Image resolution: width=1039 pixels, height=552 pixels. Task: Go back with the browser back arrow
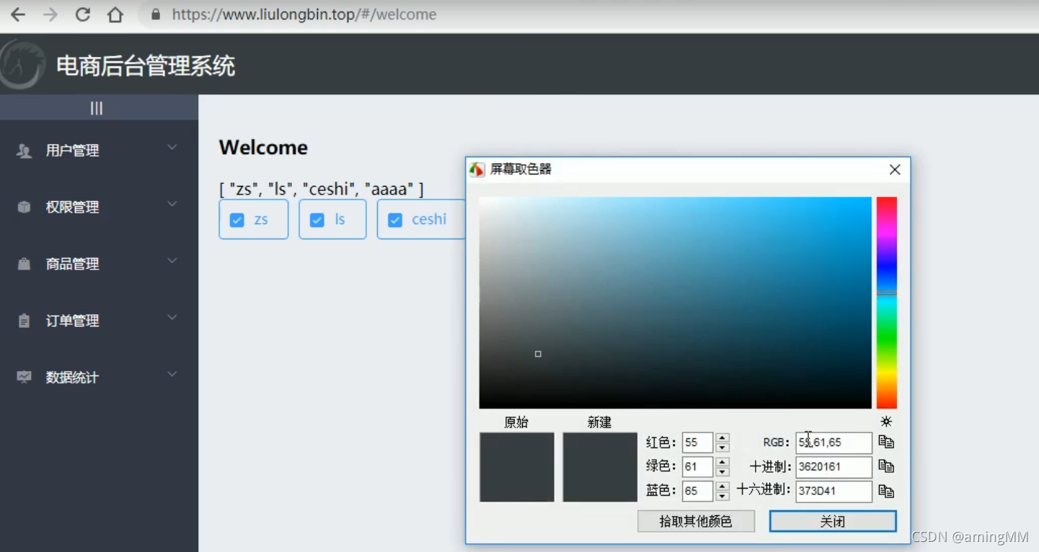pos(18,14)
